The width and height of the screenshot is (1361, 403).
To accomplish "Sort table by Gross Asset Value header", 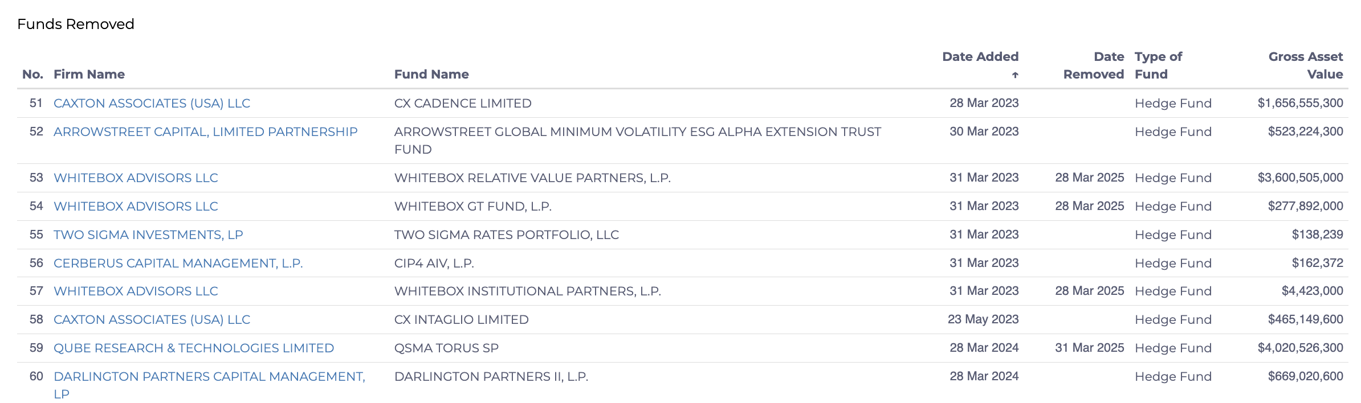I will [1306, 65].
